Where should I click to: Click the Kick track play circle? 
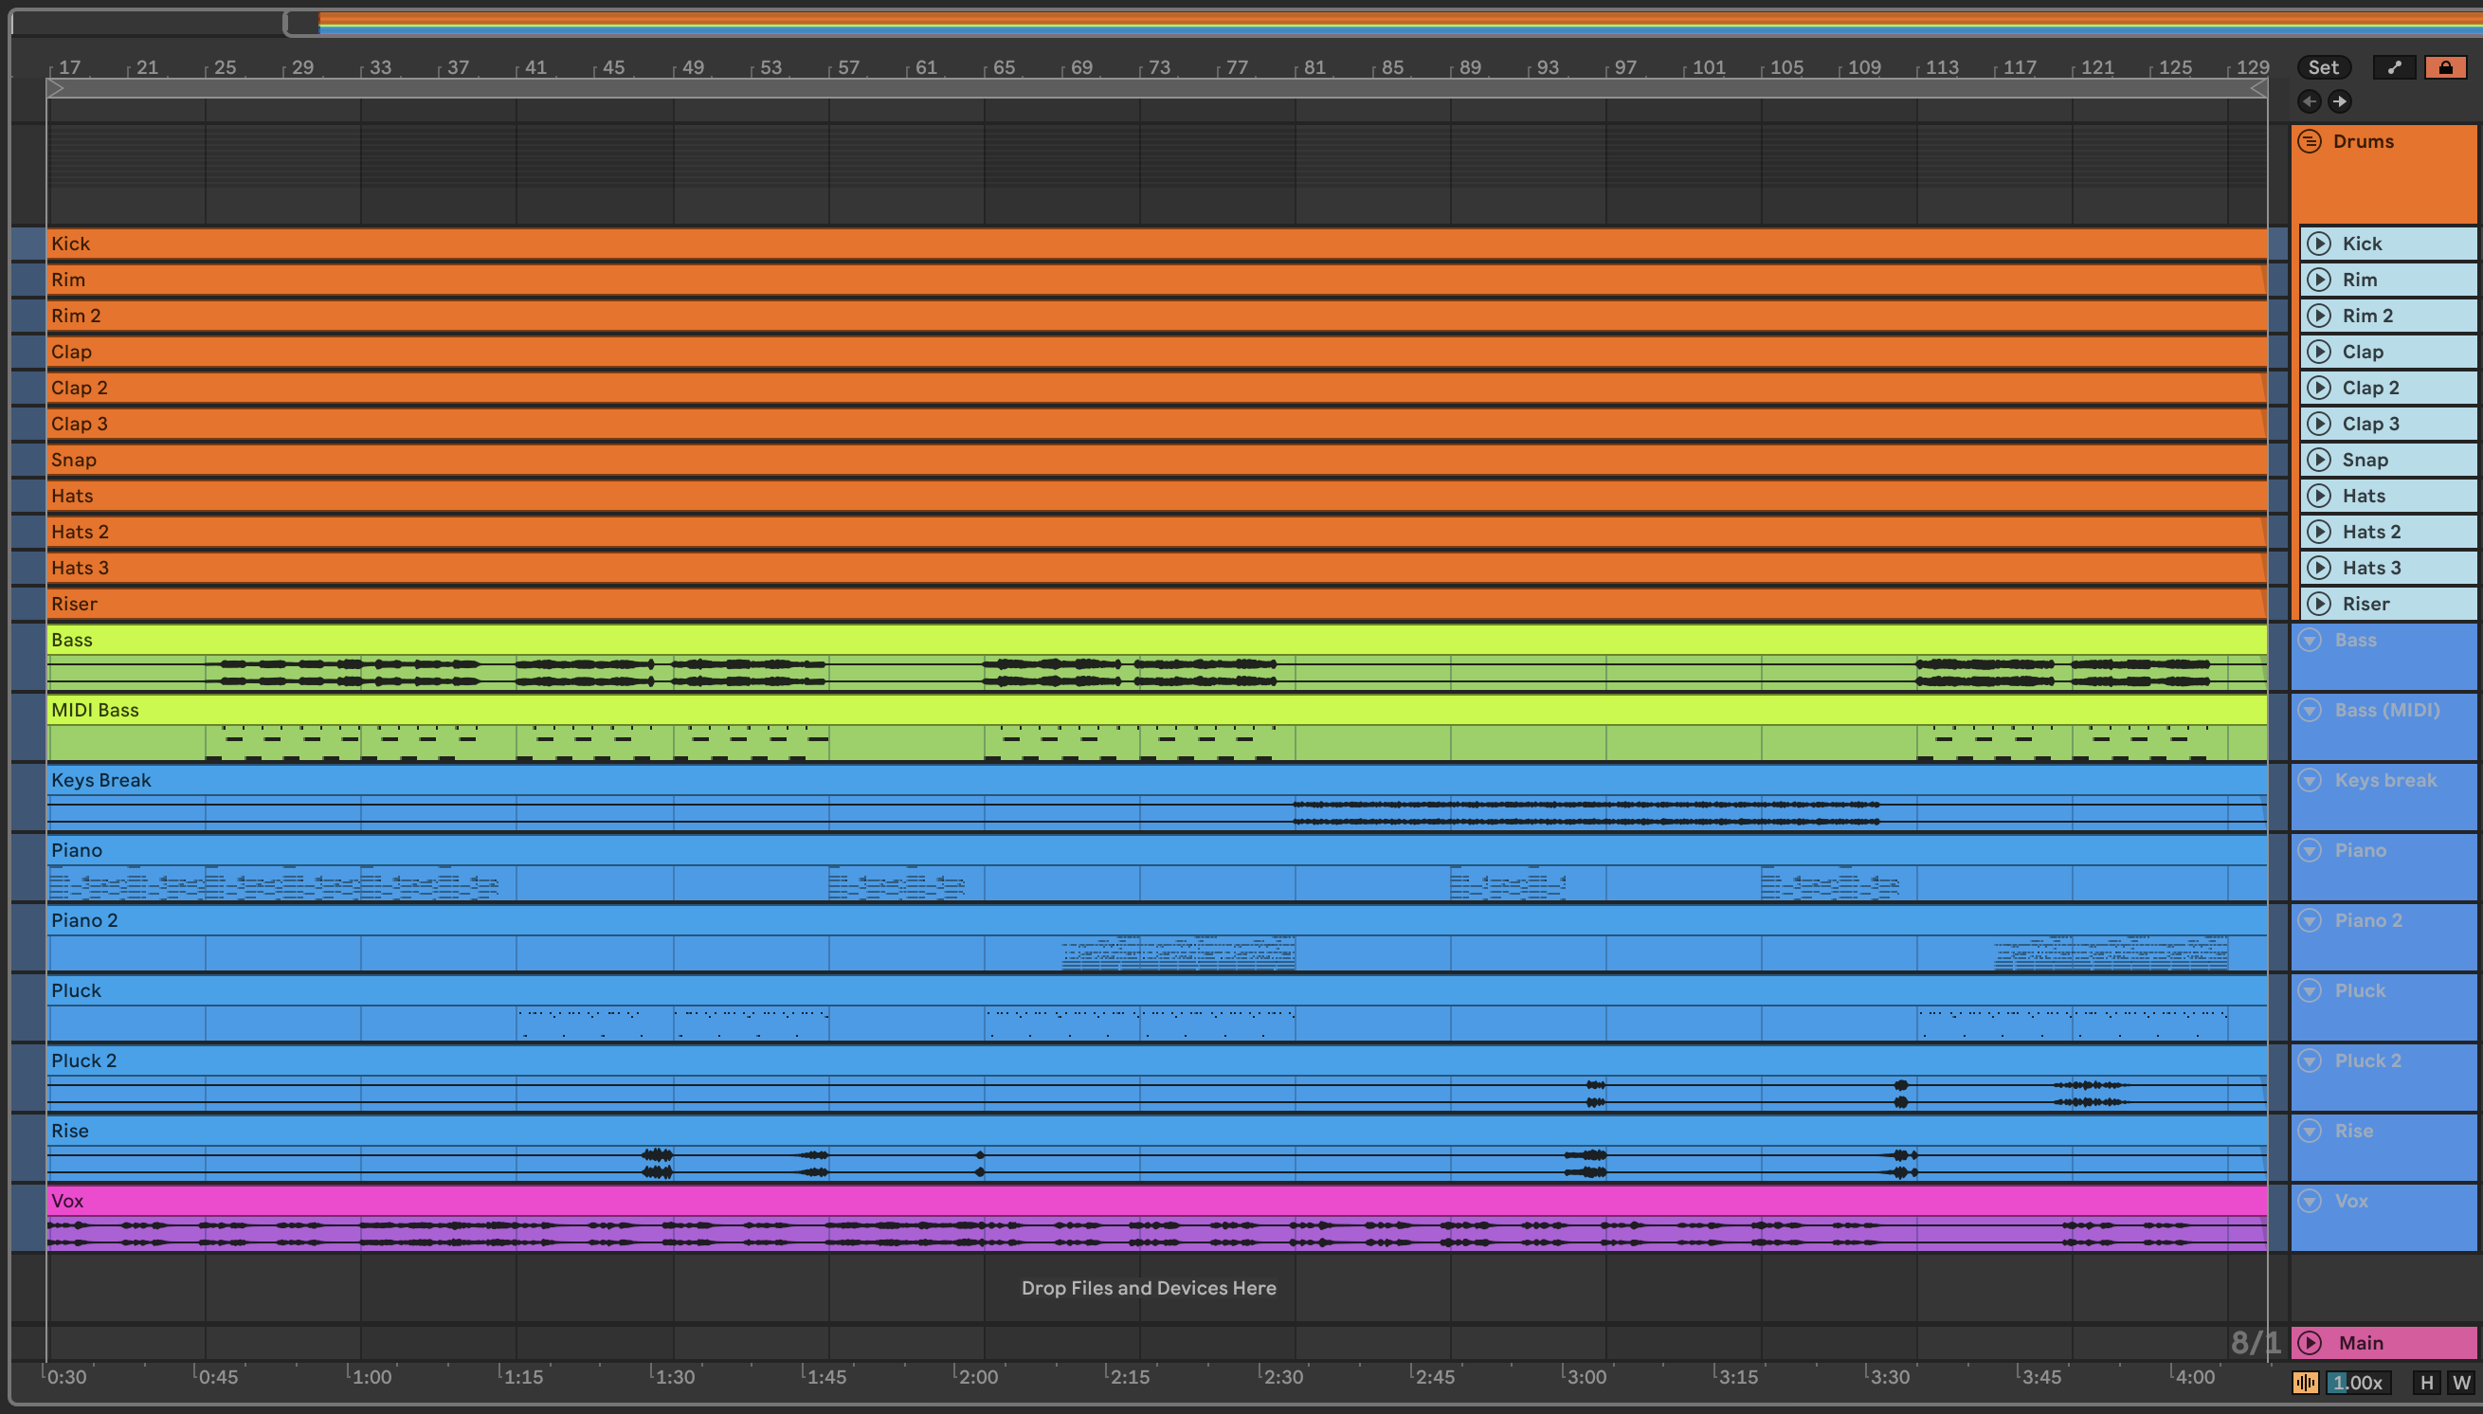coord(2319,244)
